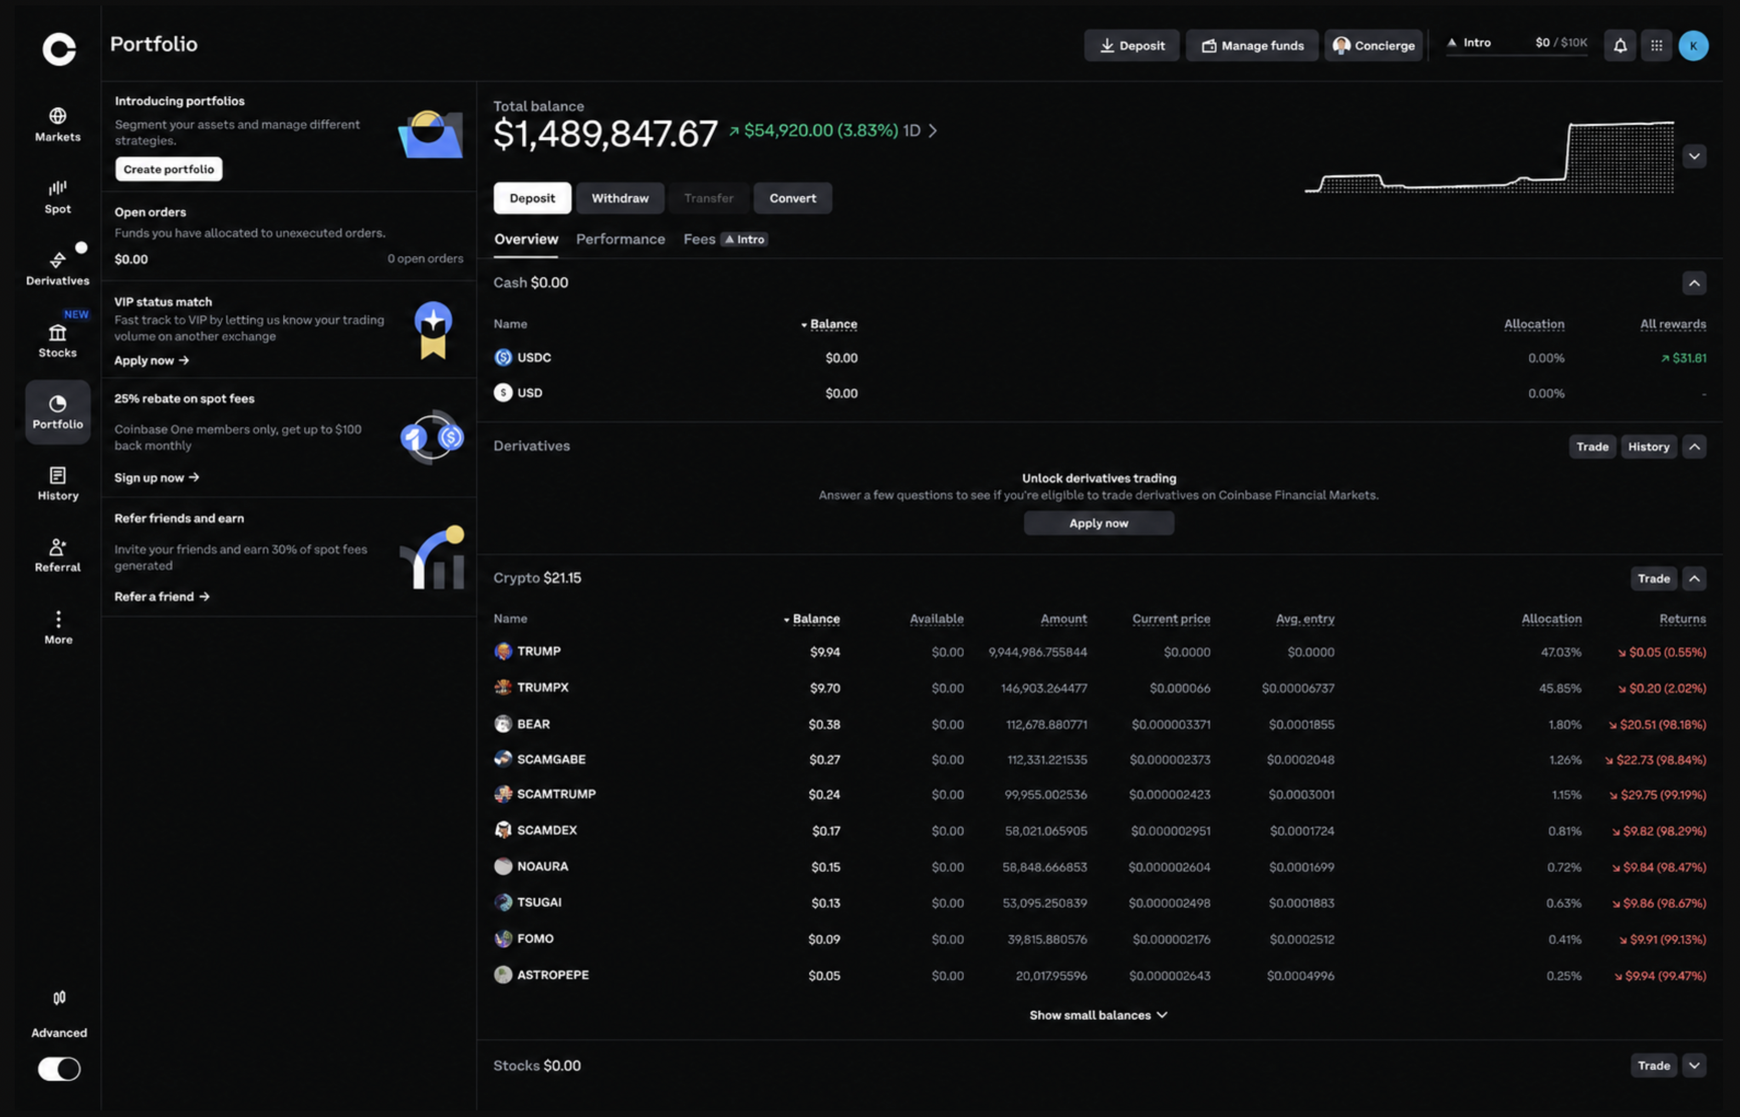Click the Convert button

click(793, 198)
